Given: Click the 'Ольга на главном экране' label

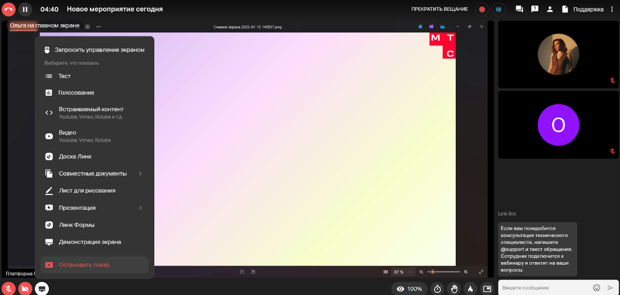Looking at the screenshot, I should [45, 25].
